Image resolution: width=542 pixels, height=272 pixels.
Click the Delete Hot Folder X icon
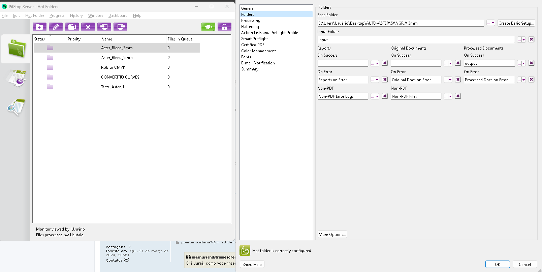pos(88,27)
